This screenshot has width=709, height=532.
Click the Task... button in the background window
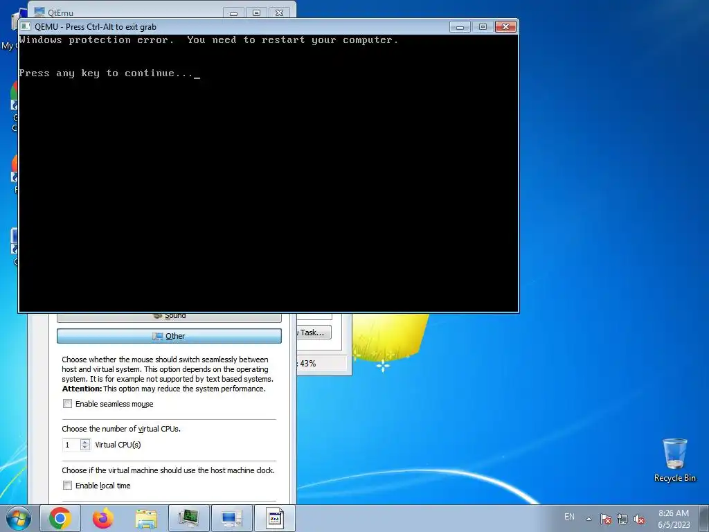tap(314, 332)
